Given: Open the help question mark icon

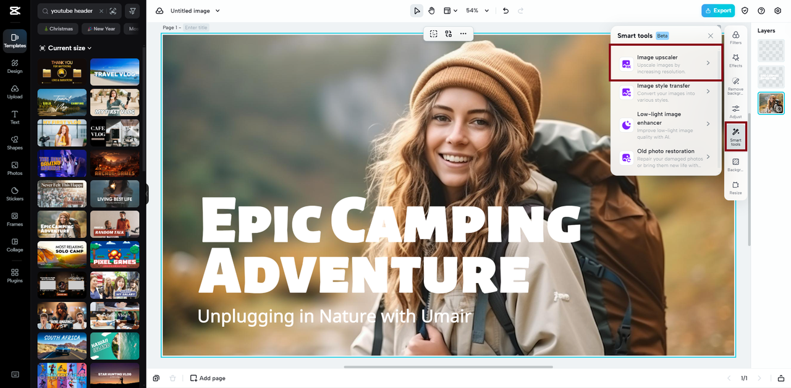Looking at the screenshot, I should (761, 11).
